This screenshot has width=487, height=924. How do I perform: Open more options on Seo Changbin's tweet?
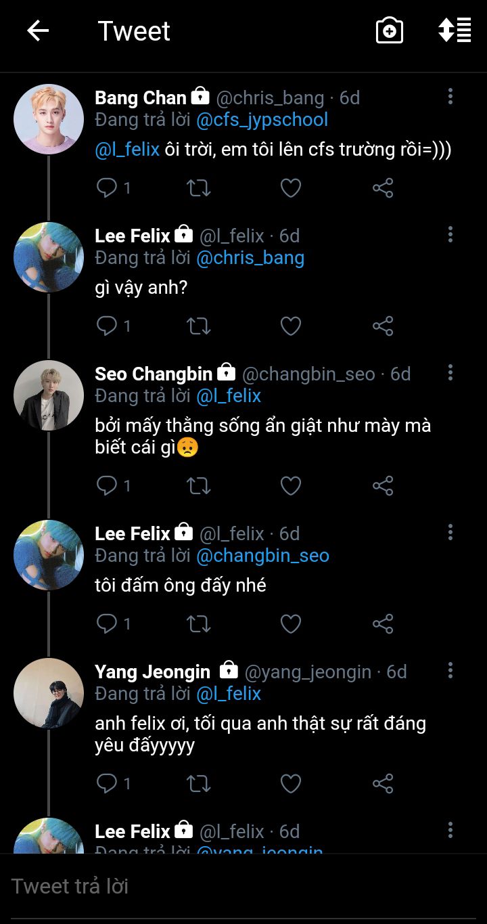coord(450,373)
